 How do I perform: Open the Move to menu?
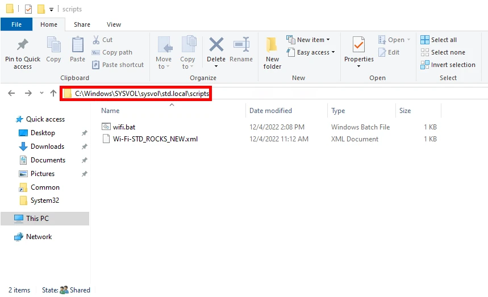pos(164,53)
